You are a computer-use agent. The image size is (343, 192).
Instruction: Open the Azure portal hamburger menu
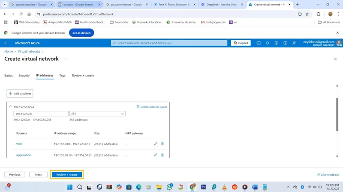tap(6, 43)
